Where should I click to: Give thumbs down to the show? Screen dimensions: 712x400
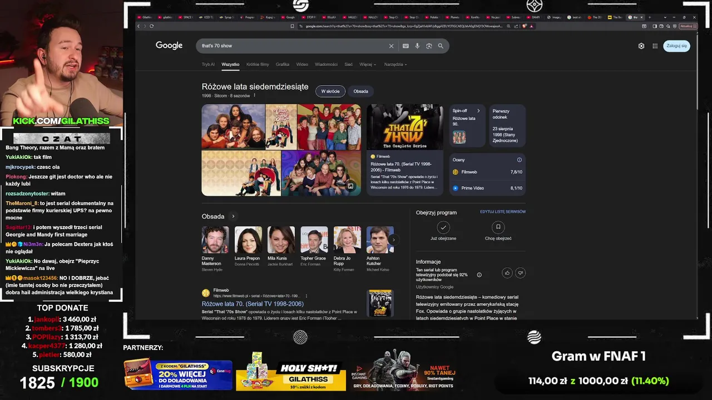(x=520, y=273)
